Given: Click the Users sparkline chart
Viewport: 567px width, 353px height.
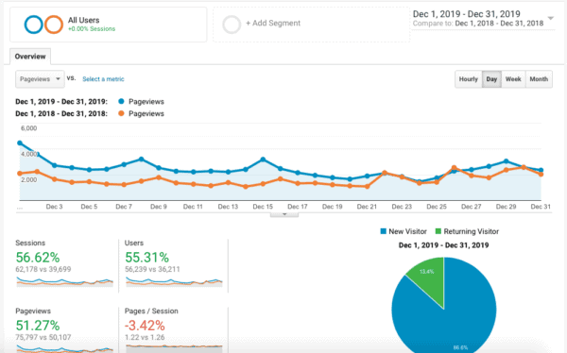Looking at the screenshot, I should click(174, 281).
